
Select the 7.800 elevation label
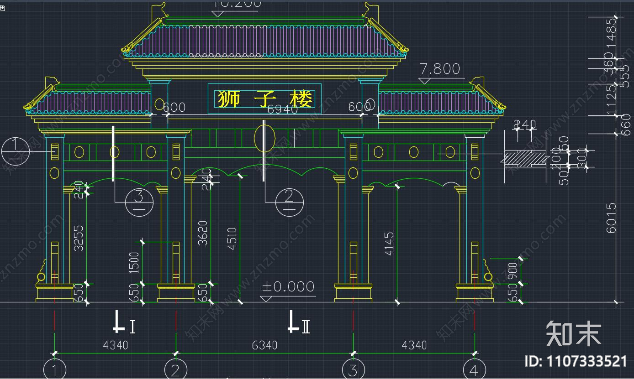coord(439,69)
